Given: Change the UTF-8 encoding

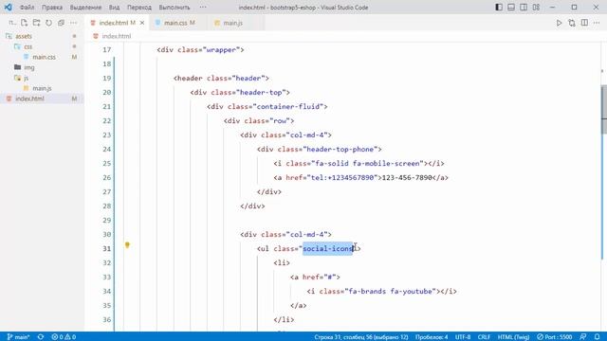Looking at the screenshot, I should click(x=463, y=337).
